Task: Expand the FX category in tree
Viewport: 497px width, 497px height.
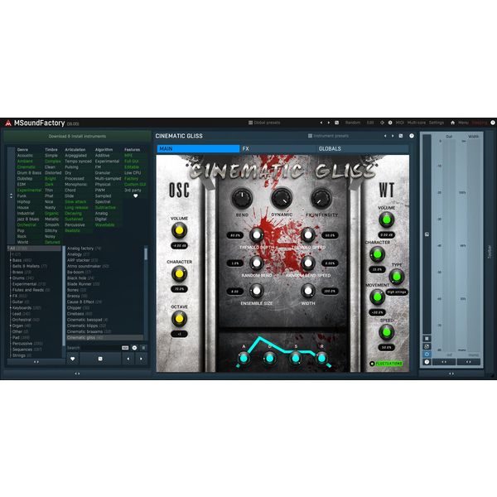Action: pos(11,296)
